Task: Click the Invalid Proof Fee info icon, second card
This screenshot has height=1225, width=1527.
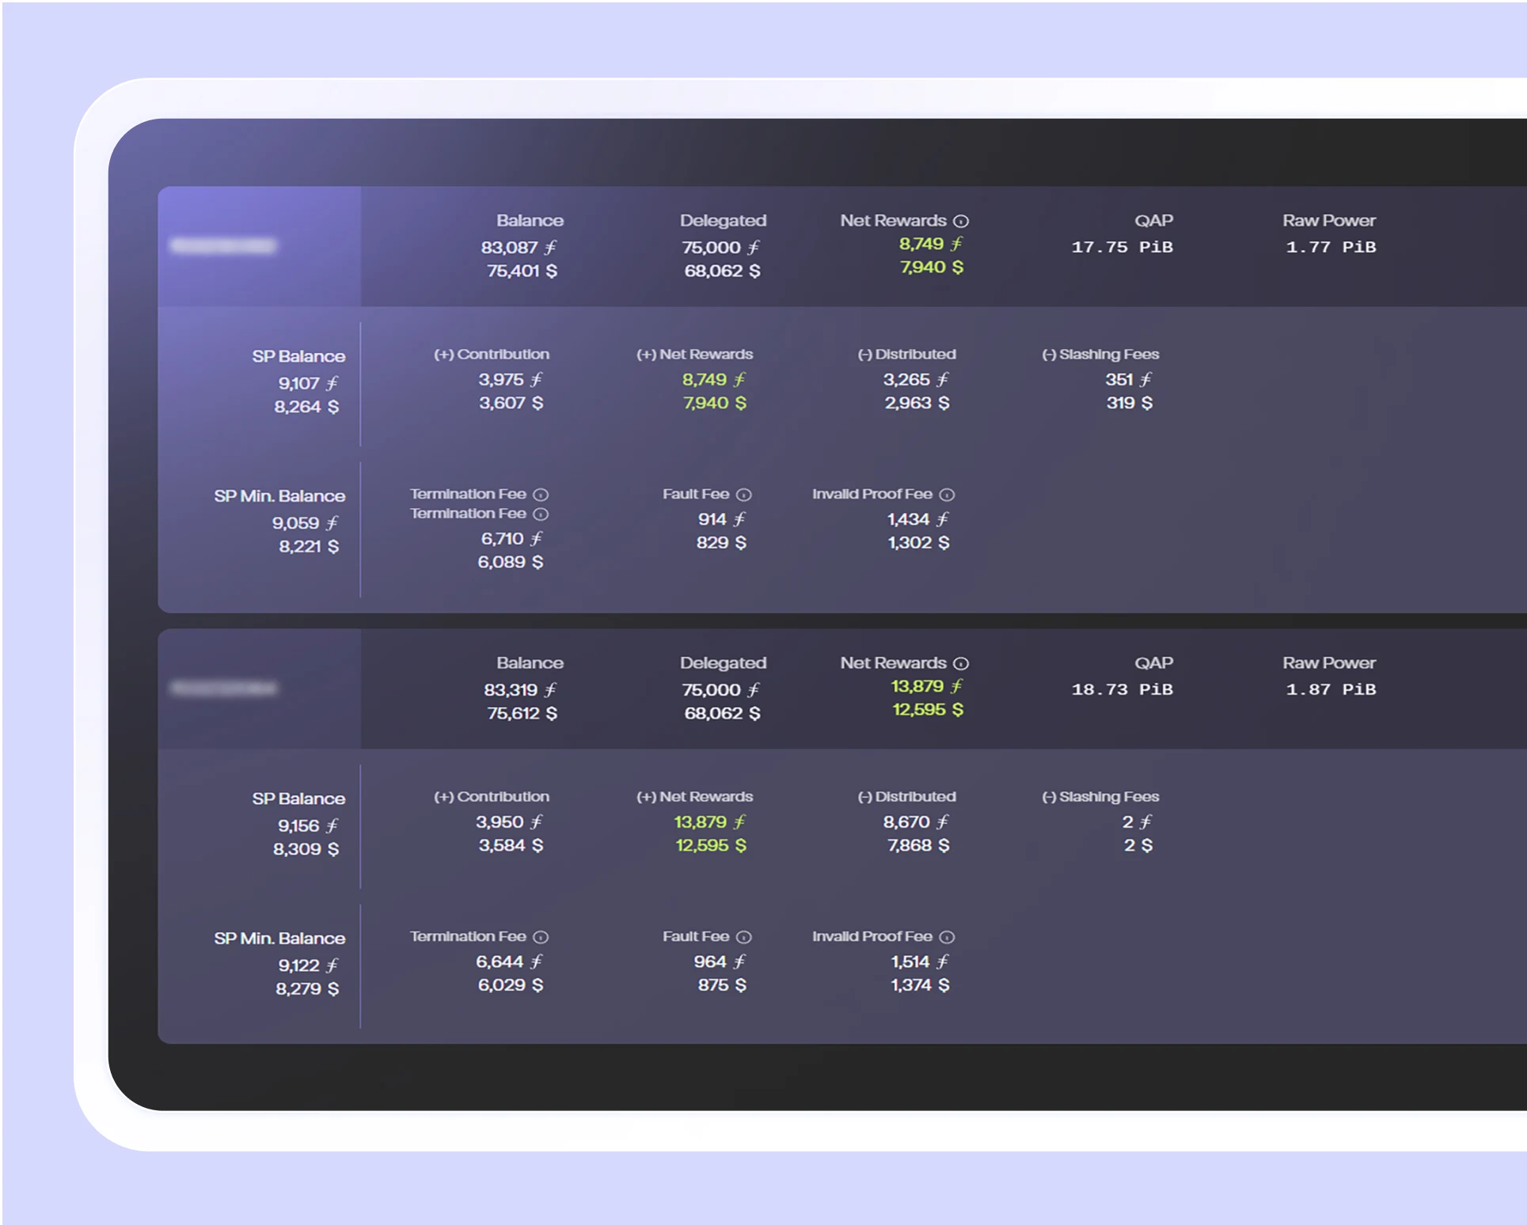Action: [947, 936]
